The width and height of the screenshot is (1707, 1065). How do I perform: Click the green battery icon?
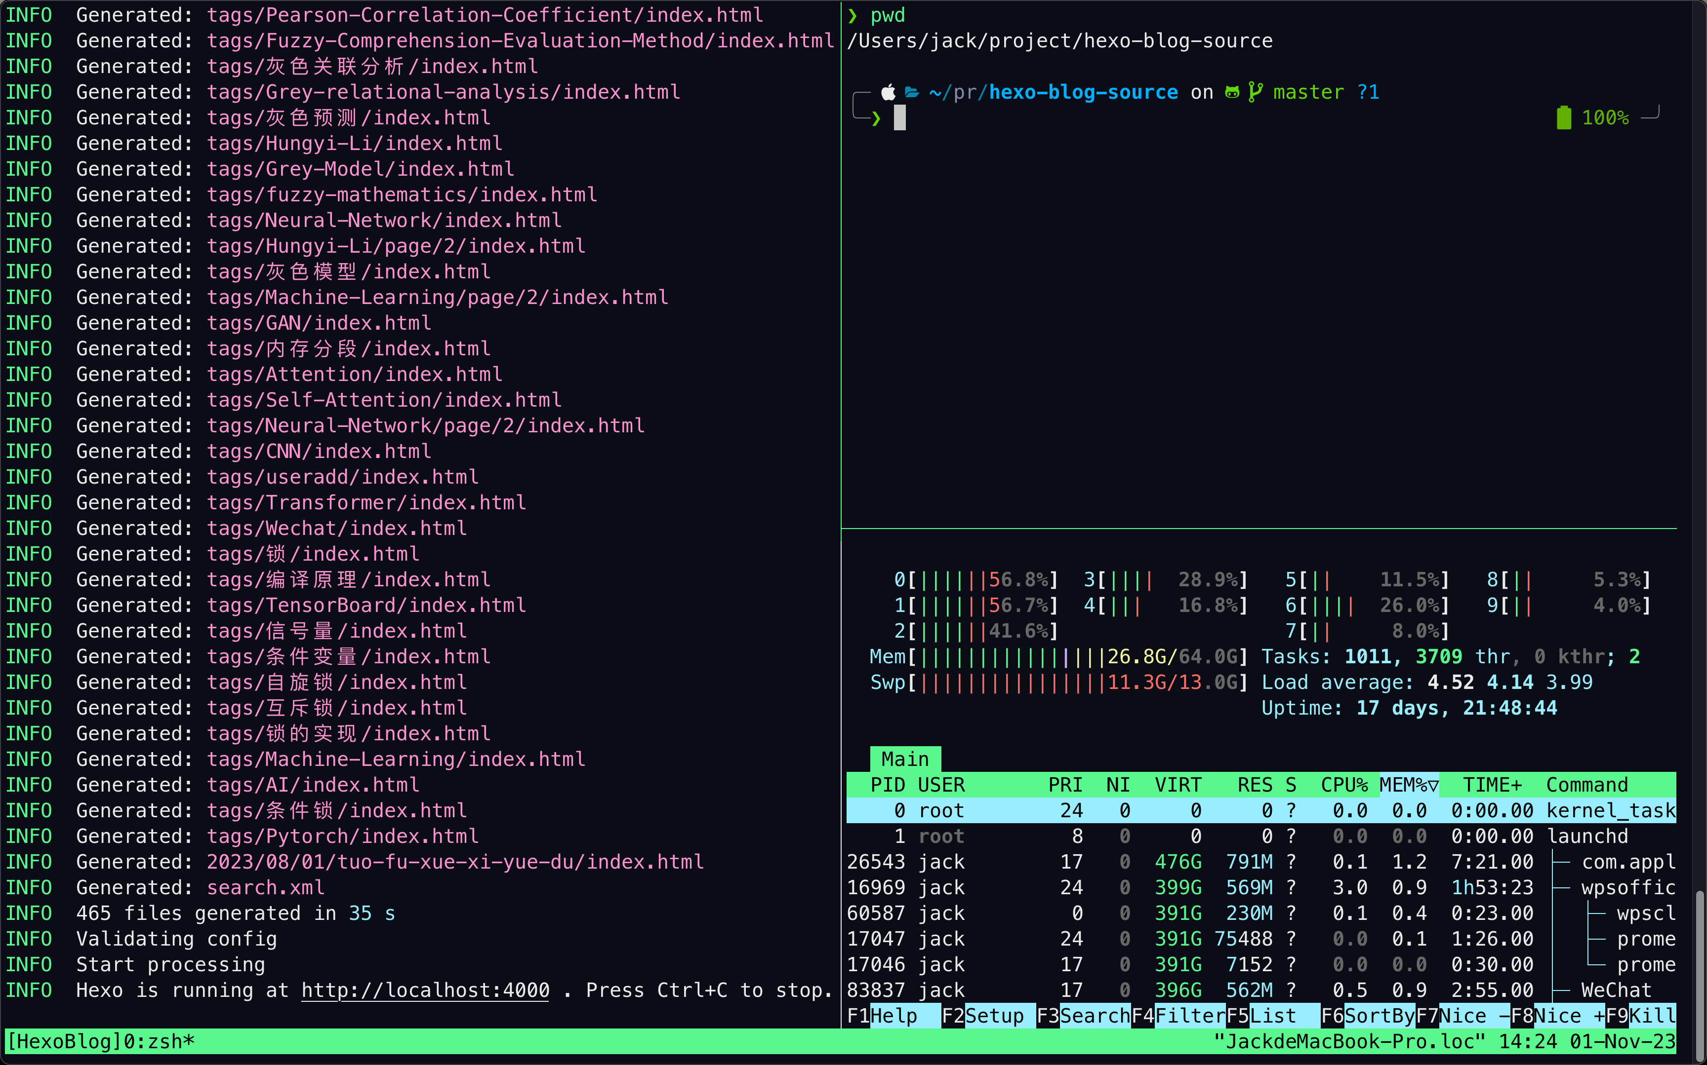point(1564,117)
